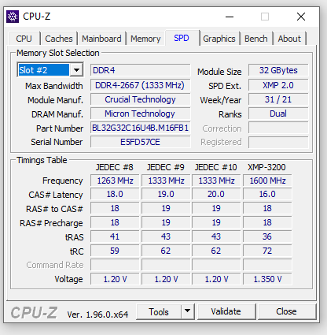327x335 pixels.
Task: Click CAS# Latency 19.0 cell
Action: (166, 194)
